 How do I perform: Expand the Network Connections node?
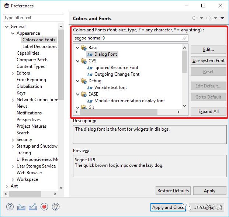click(13, 100)
